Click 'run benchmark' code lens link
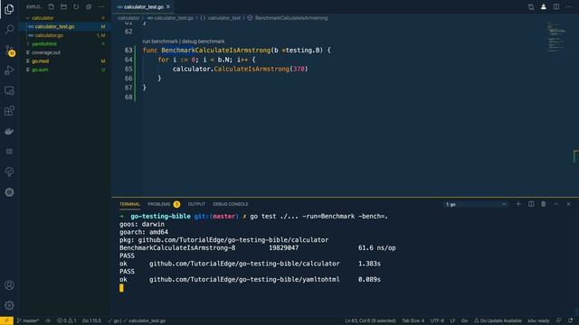This screenshot has height=325, width=579. tap(160, 42)
